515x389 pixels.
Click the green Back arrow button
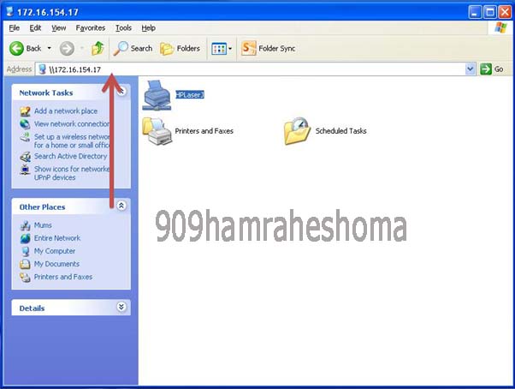(x=16, y=49)
